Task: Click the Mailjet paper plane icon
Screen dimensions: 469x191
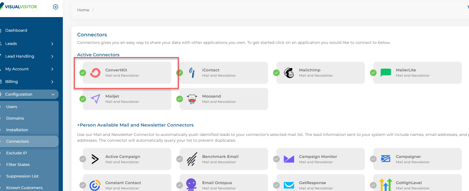Action: pos(95,99)
